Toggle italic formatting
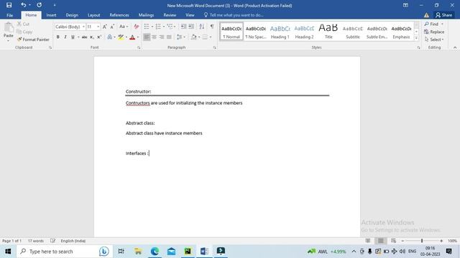 [x=65, y=37]
